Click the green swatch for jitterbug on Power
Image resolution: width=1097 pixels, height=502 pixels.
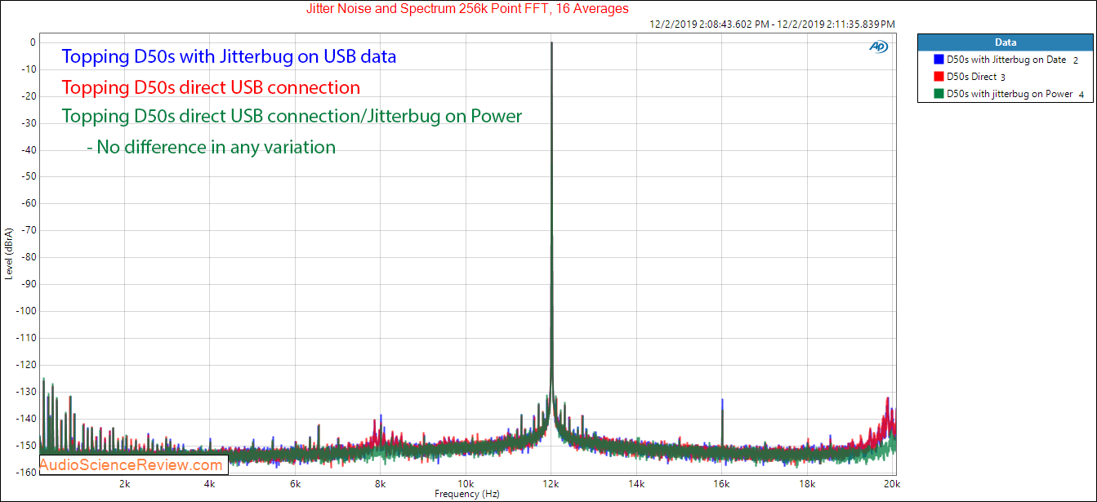click(x=937, y=94)
